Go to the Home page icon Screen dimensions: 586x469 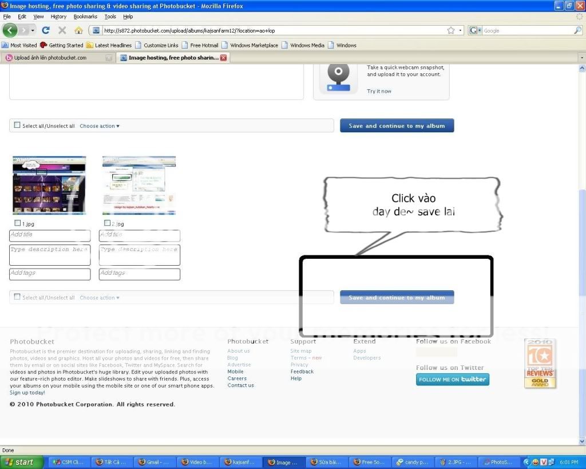coord(78,30)
